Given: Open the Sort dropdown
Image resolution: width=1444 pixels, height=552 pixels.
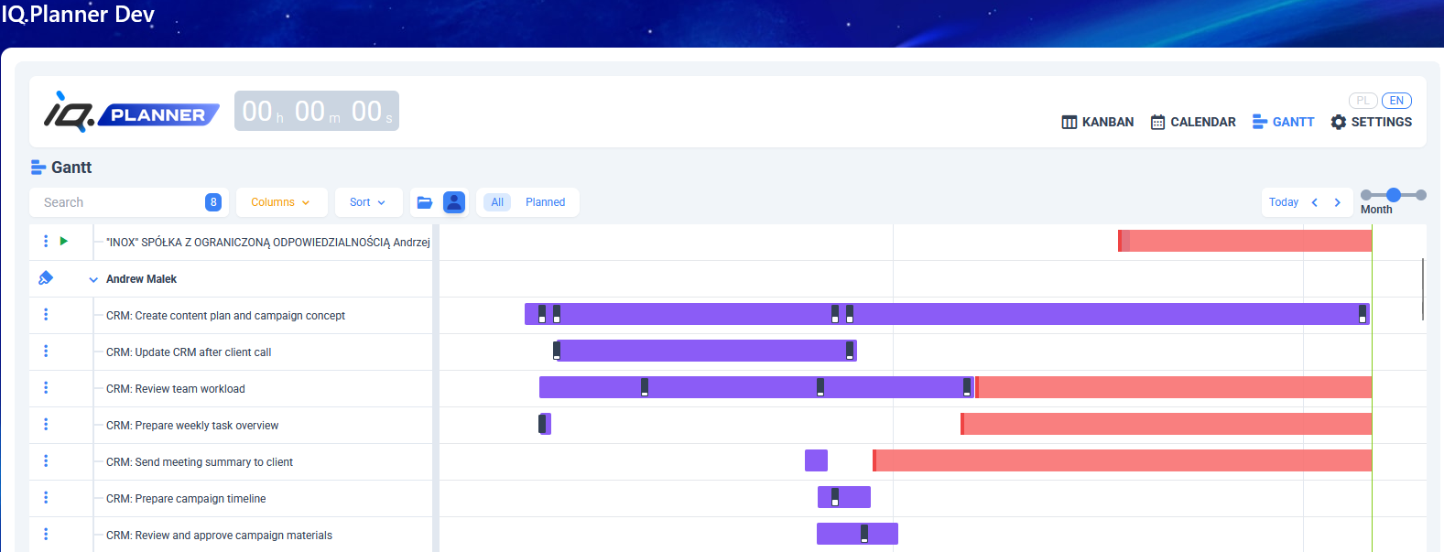Looking at the screenshot, I should [x=368, y=202].
